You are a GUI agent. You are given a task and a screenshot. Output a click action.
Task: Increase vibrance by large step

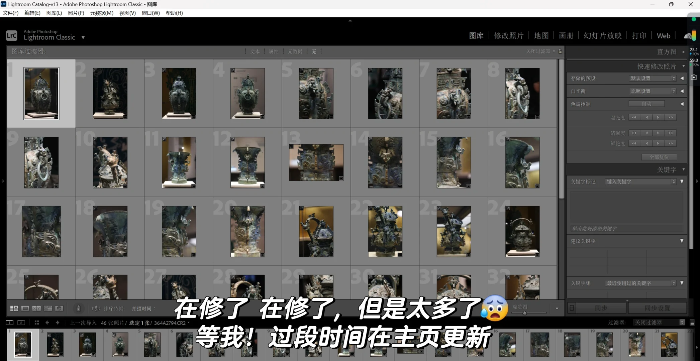671,143
